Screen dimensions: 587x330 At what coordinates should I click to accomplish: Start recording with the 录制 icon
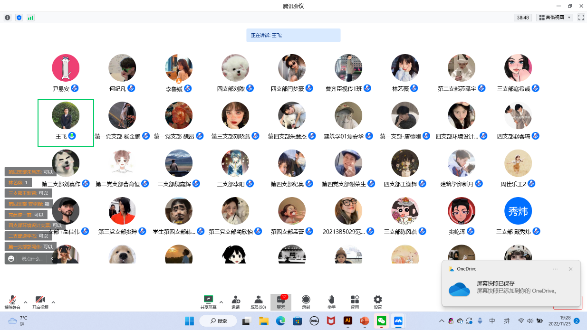click(x=306, y=302)
